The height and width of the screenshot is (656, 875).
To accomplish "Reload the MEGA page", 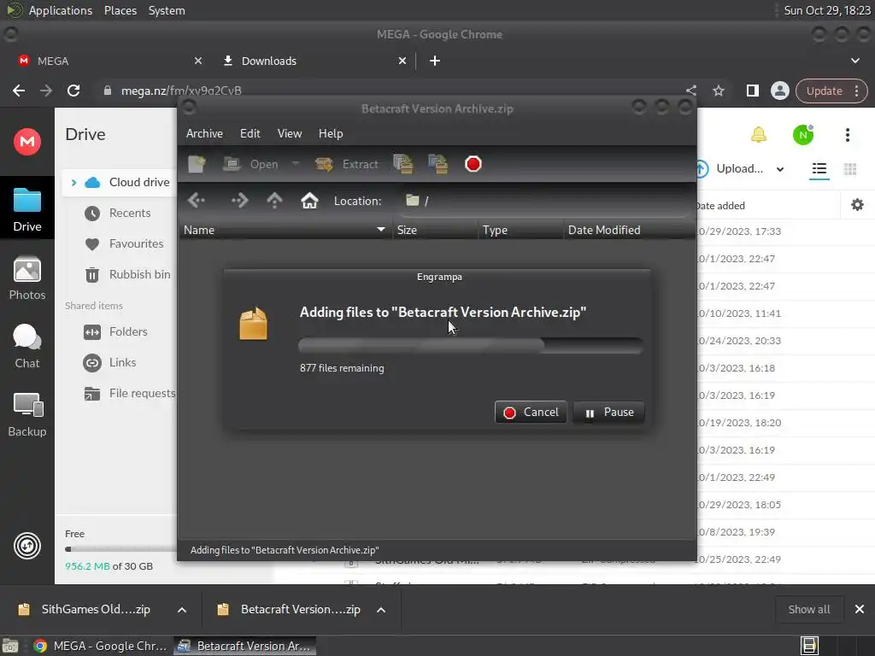I will coord(73,91).
